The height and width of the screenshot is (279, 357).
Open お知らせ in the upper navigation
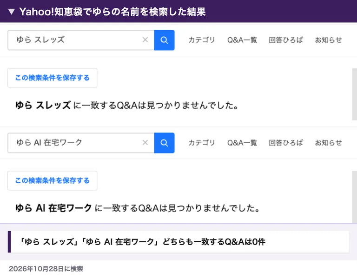click(x=328, y=40)
